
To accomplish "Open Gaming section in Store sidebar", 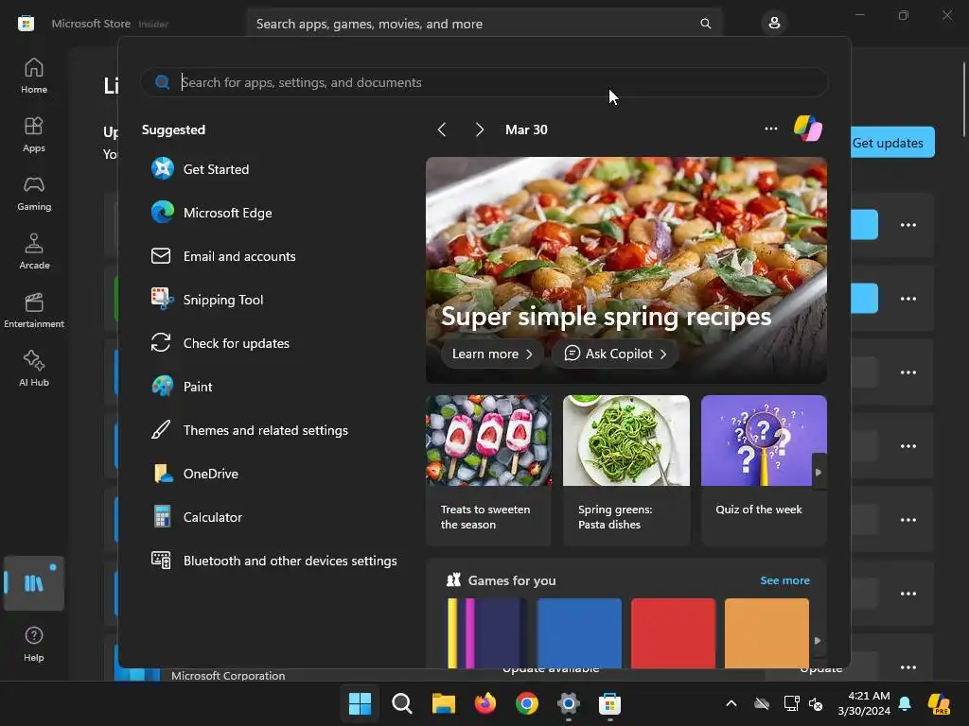I will pos(34,193).
